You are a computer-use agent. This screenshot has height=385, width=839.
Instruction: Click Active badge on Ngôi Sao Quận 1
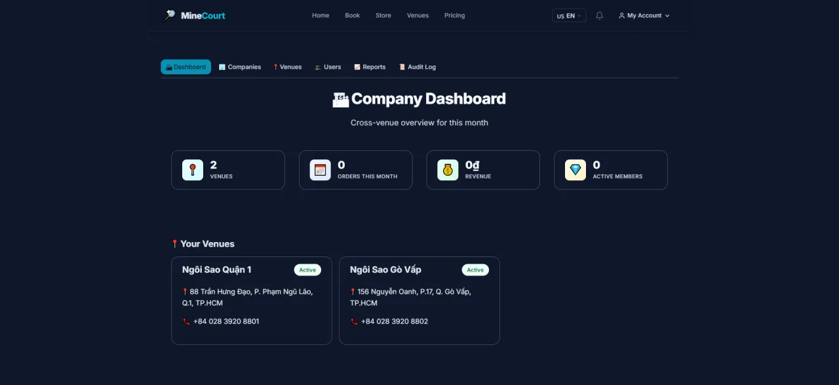(307, 270)
